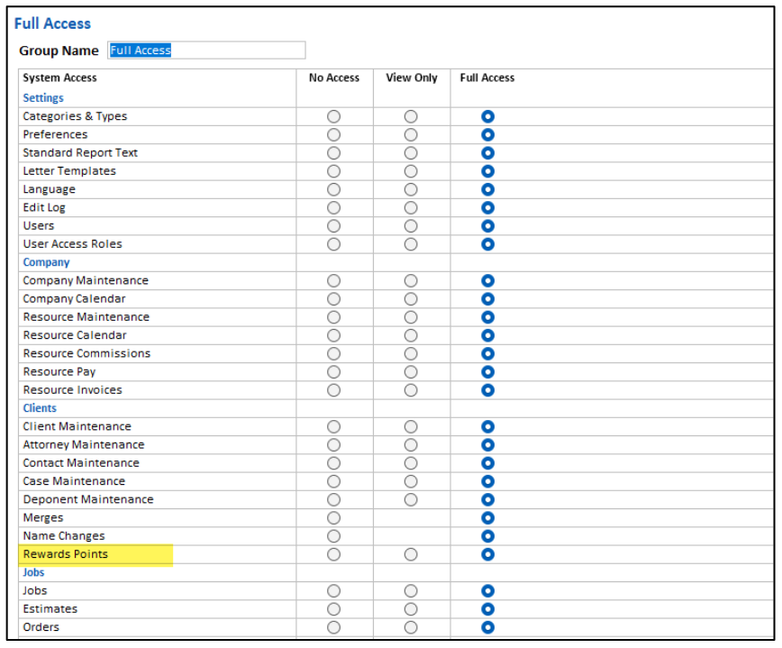Set Resource Calendar to Full Access

tap(487, 336)
